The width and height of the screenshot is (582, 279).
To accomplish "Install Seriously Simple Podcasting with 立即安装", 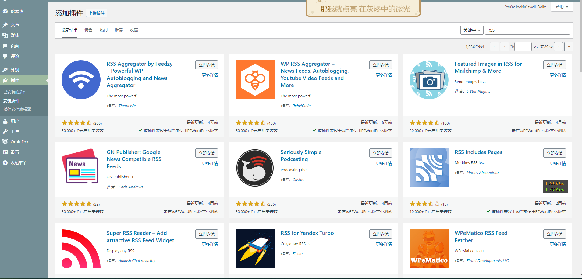I will 381,153.
